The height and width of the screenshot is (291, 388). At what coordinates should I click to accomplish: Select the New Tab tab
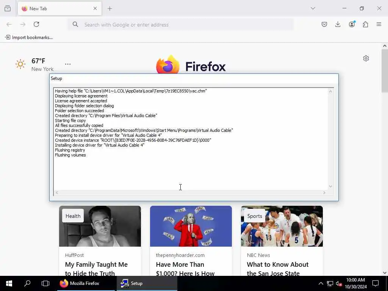click(x=59, y=8)
